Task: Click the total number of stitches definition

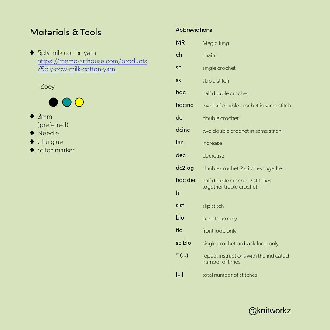Action: (x=230, y=275)
